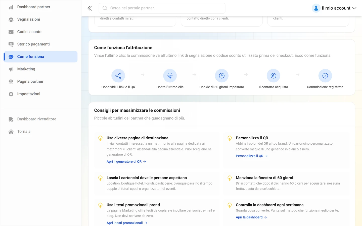362x226 pixels.
Task: Open Codici sconto in the sidebar
Action: pos(40,32)
